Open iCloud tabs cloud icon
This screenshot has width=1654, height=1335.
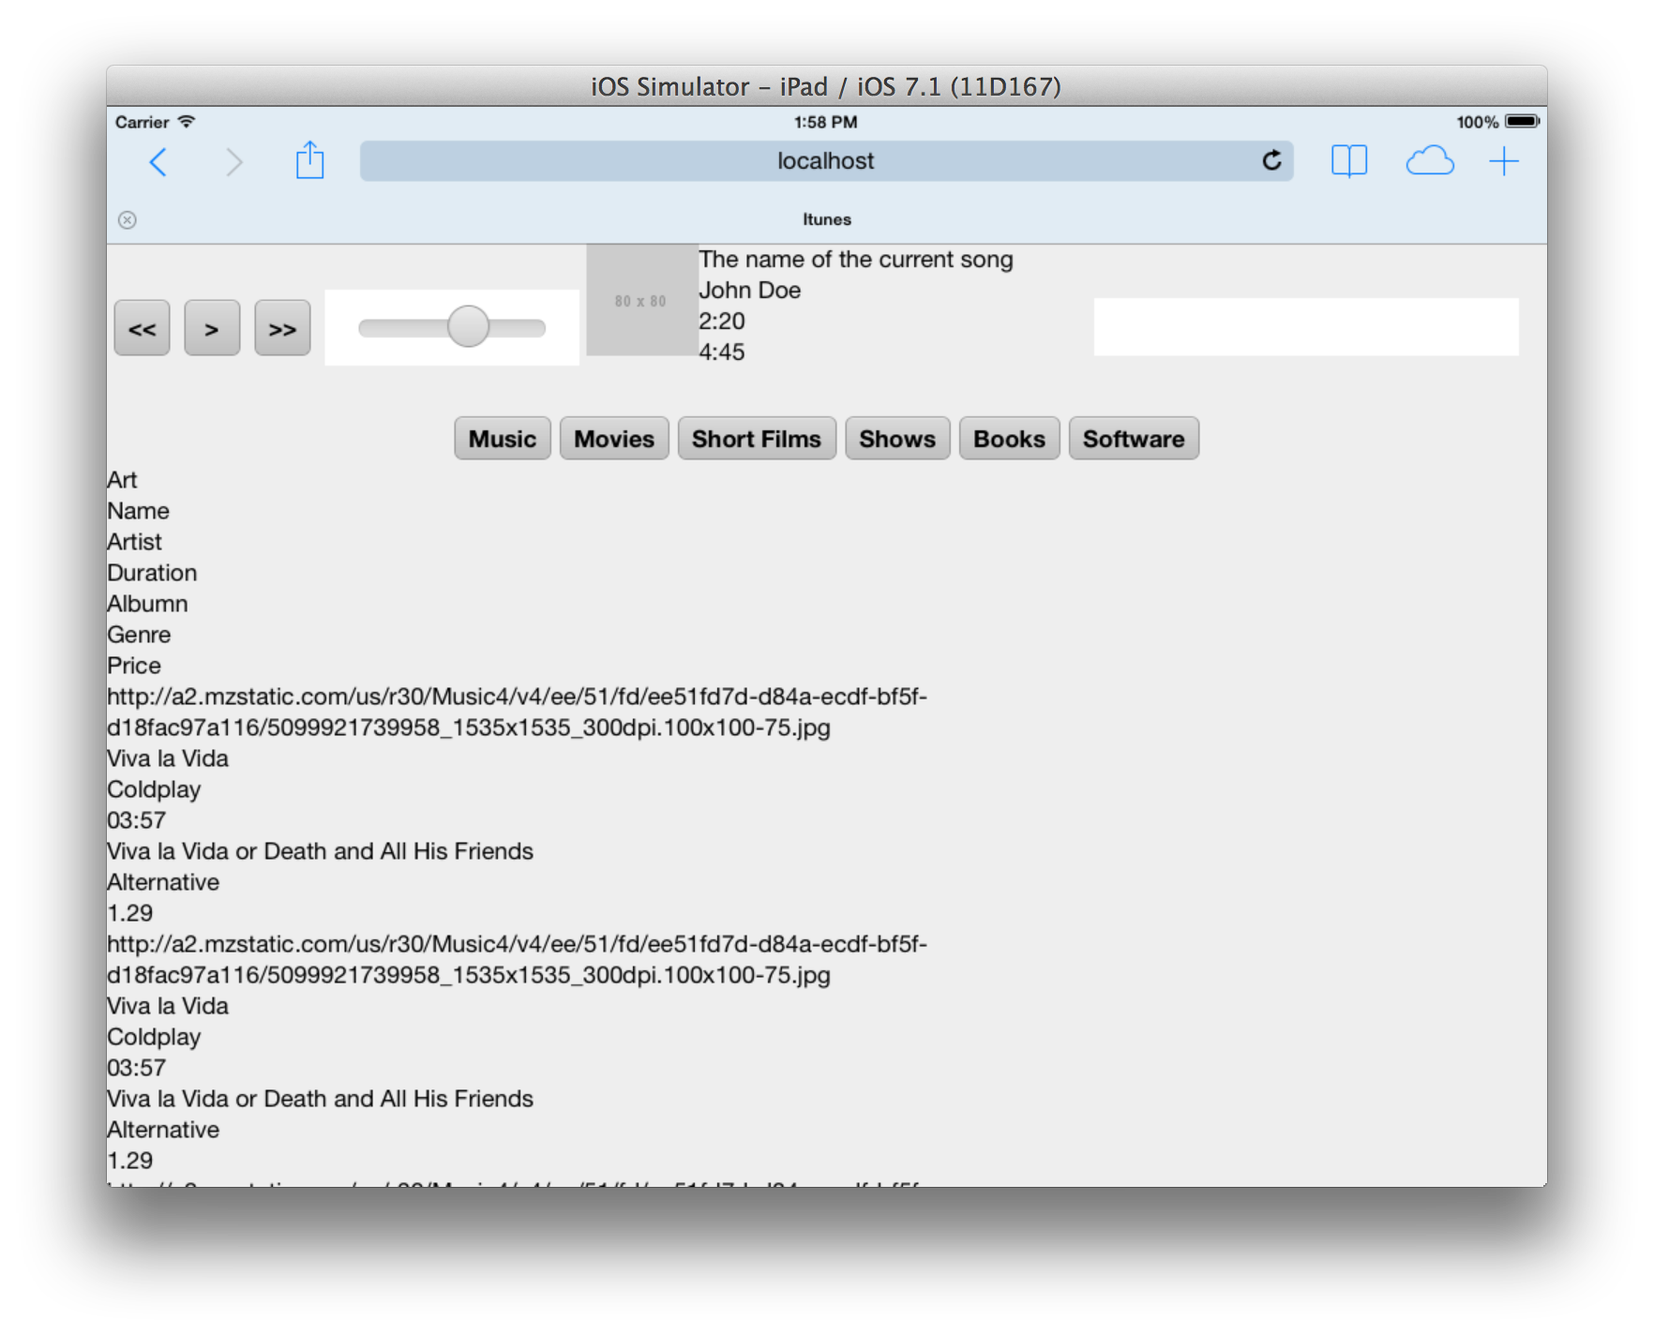pos(1430,161)
